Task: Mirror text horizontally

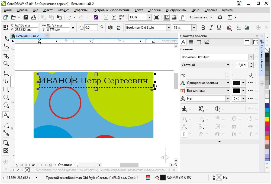Action: (x=110, y=28)
